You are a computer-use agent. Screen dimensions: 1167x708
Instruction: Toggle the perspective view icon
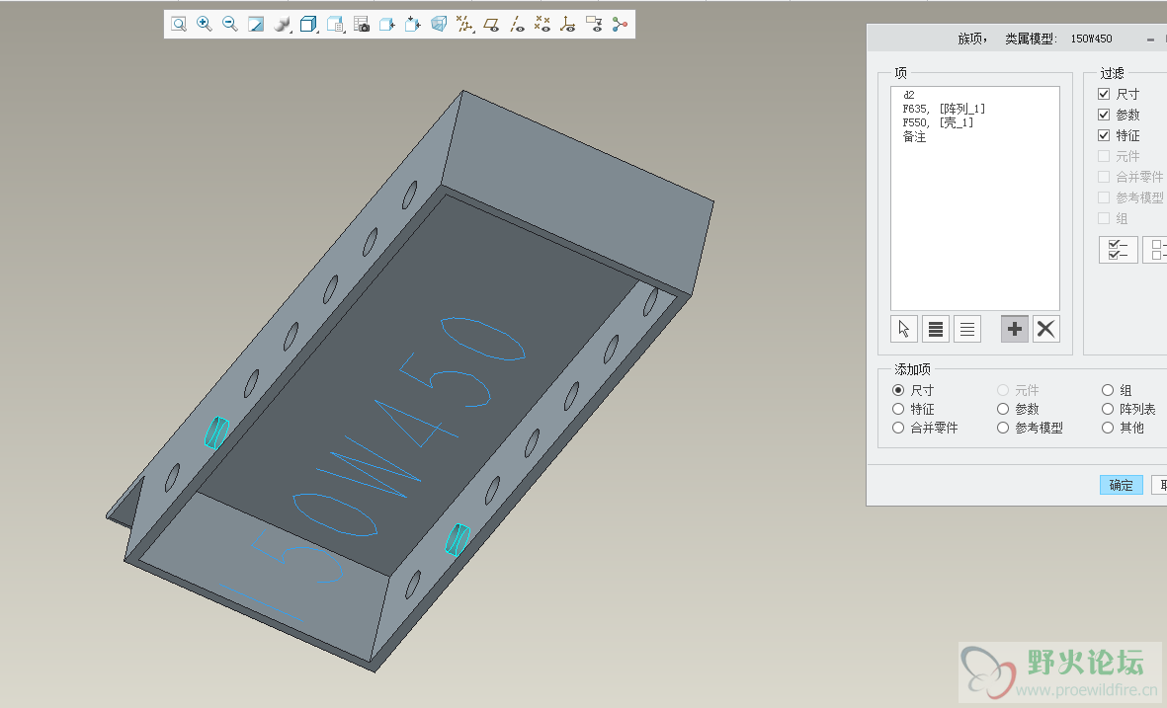point(439,25)
